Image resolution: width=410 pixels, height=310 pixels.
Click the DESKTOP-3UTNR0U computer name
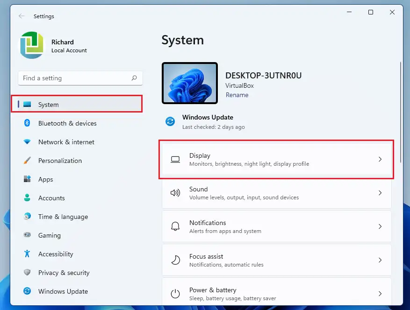pos(263,76)
